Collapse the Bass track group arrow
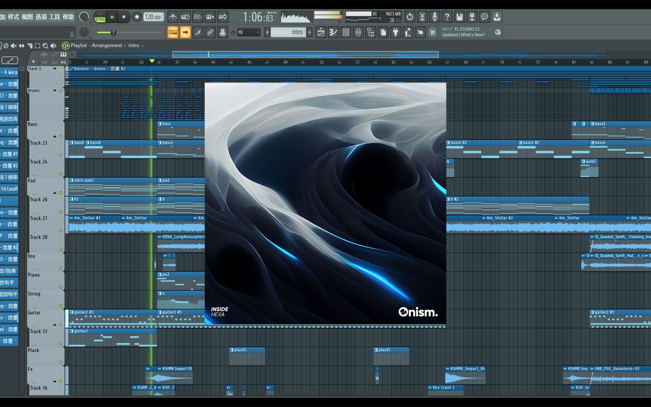Image resolution: width=651 pixels, height=407 pixels. [55, 136]
